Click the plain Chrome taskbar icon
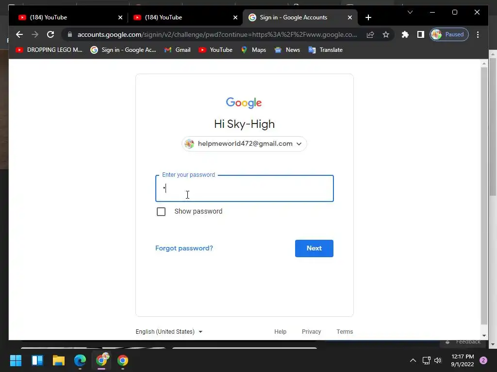Image resolution: width=497 pixels, height=372 pixels. [x=123, y=360]
